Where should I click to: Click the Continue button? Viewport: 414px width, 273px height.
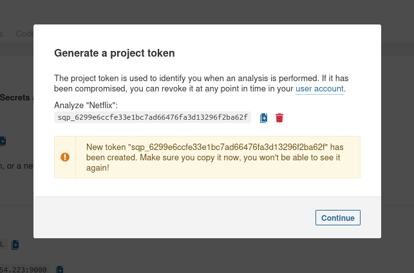337,218
